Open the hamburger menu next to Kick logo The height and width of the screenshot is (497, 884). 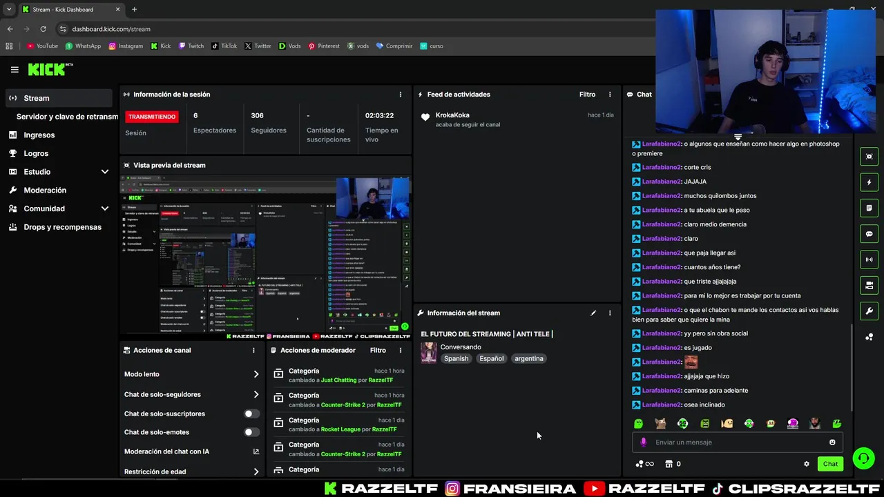[x=15, y=70]
